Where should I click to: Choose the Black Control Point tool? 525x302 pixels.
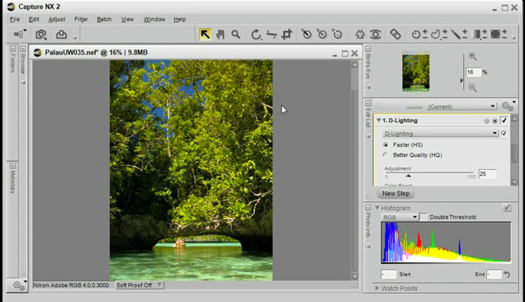coord(306,34)
